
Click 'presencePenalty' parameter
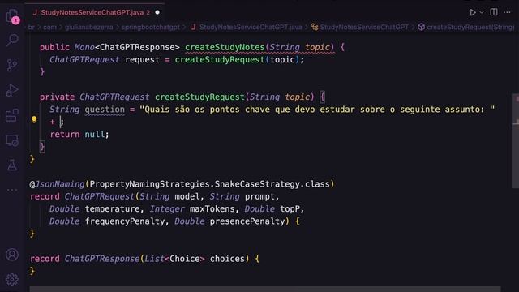[x=247, y=221]
